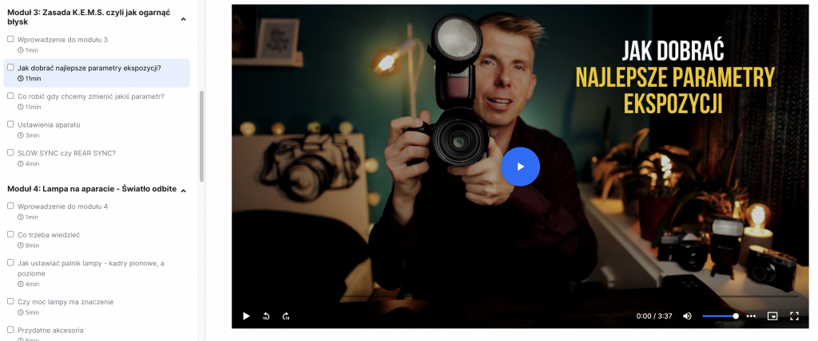Click the 0:00 / 3:37 time display
The image size is (818, 341).
click(654, 316)
